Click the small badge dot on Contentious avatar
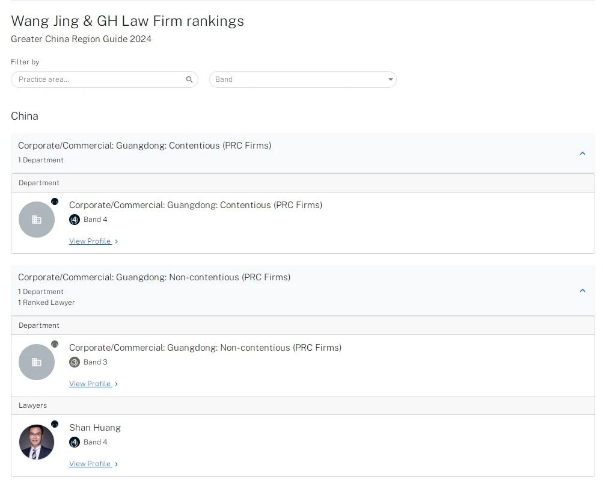The height and width of the screenshot is (483, 603). pyautogui.click(x=55, y=202)
